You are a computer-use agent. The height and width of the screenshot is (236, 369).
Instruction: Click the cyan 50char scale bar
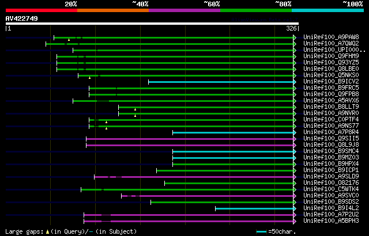tap(261, 232)
